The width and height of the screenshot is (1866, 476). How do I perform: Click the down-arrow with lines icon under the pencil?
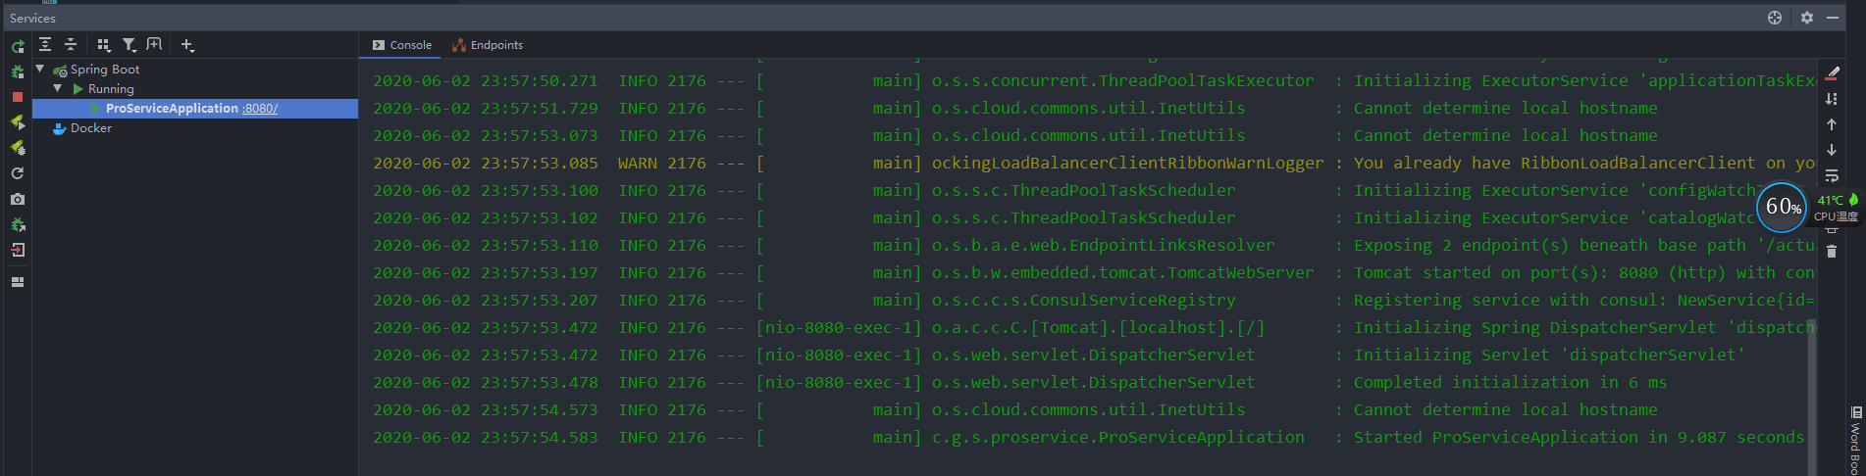(1832, 99)
